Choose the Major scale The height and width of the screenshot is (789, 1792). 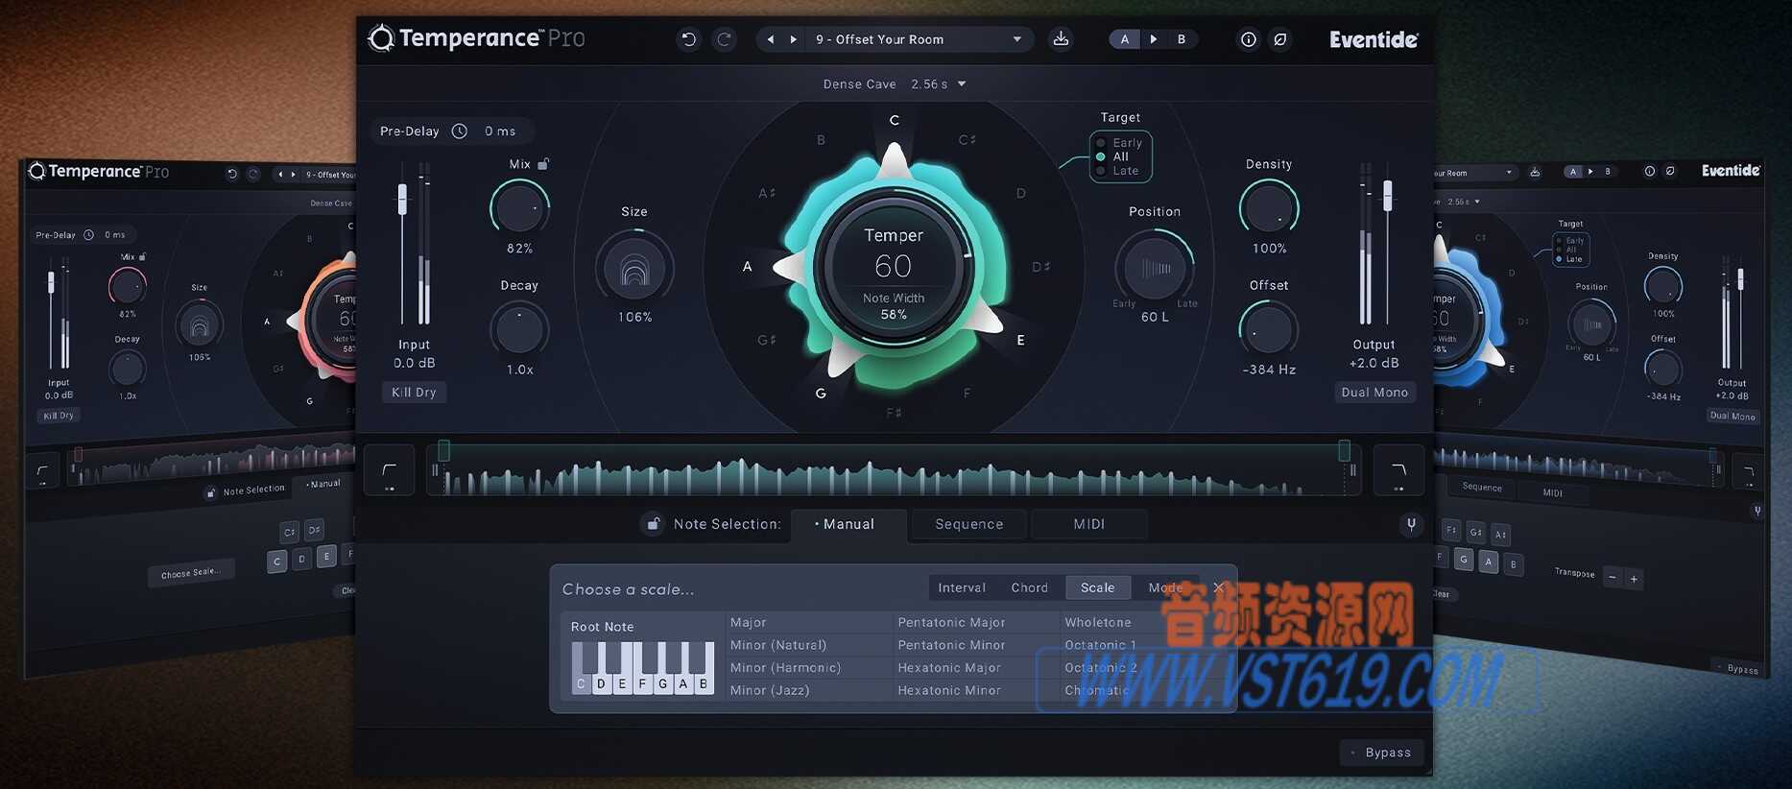point(807,622)
